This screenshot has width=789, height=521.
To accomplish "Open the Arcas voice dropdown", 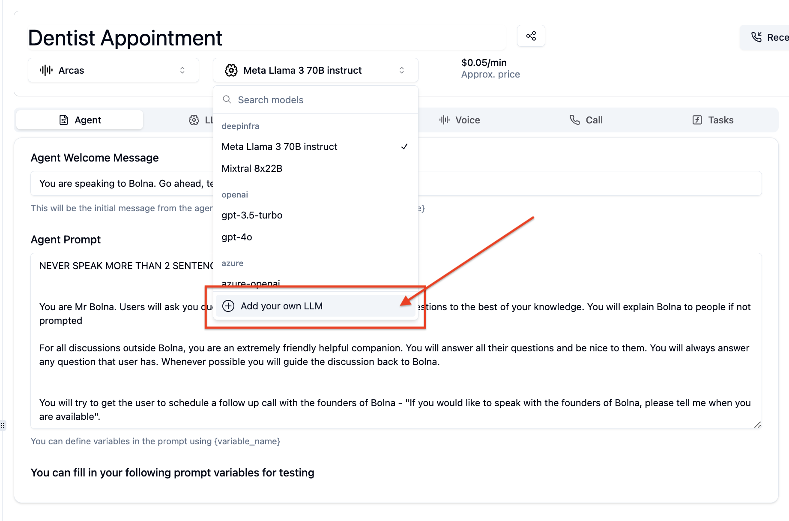I will (114, 70).
